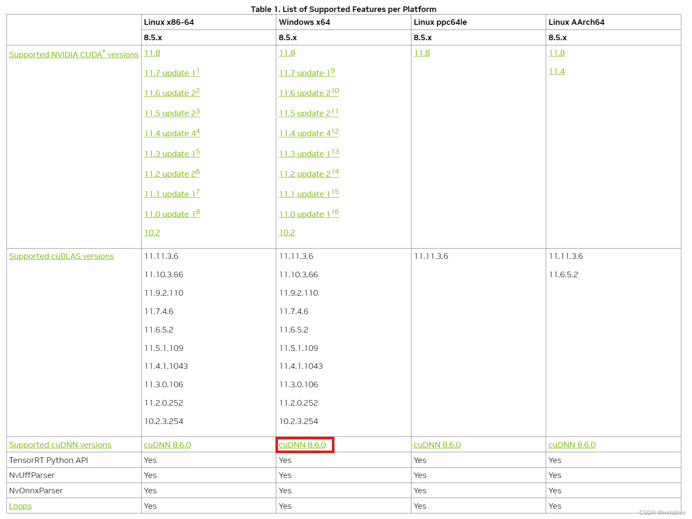
Task: Open 11.1 update 1 link under Windows x64
Action: (x=309, y=193)
